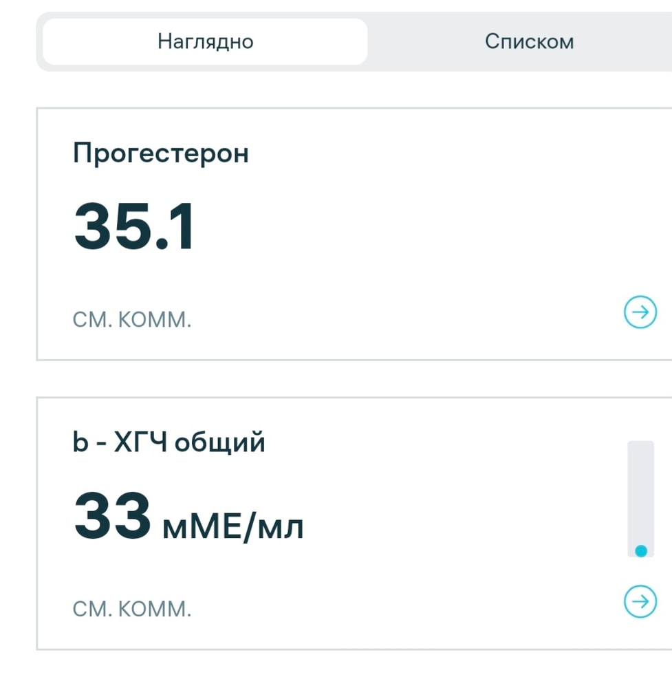The width and height of the screenshot is (672, 688).
Task: Select the 35.1 progesterone value
Action: tap(135, 228)
